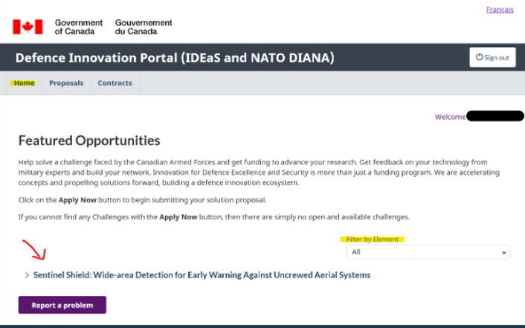The width and height of the screenshot is (525, 328).
Task: Sign out of the portal
Action: click(492, 57)
